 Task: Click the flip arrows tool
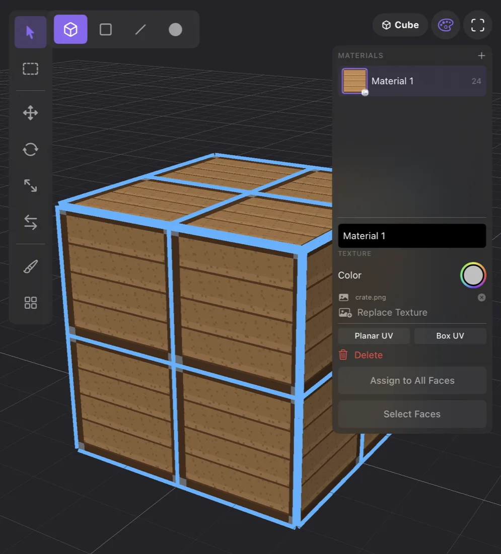(x=30, y=223)
